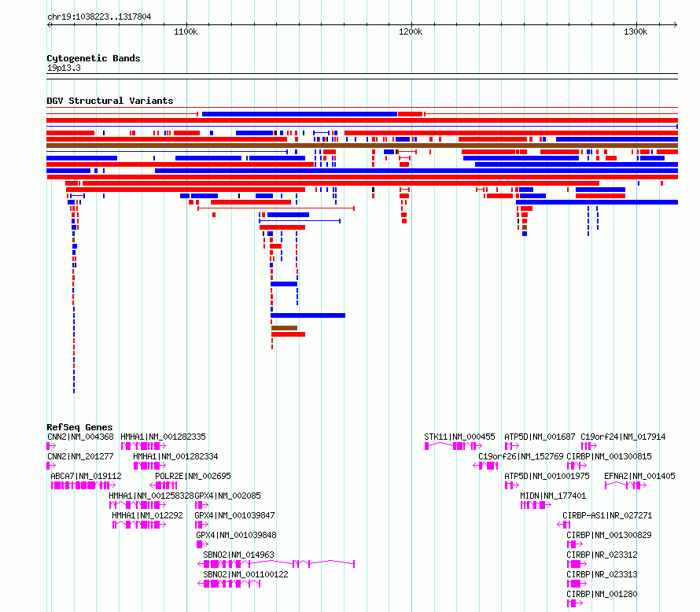Click the POLR2E NM_002695 gene glyph

coord(164,485)
